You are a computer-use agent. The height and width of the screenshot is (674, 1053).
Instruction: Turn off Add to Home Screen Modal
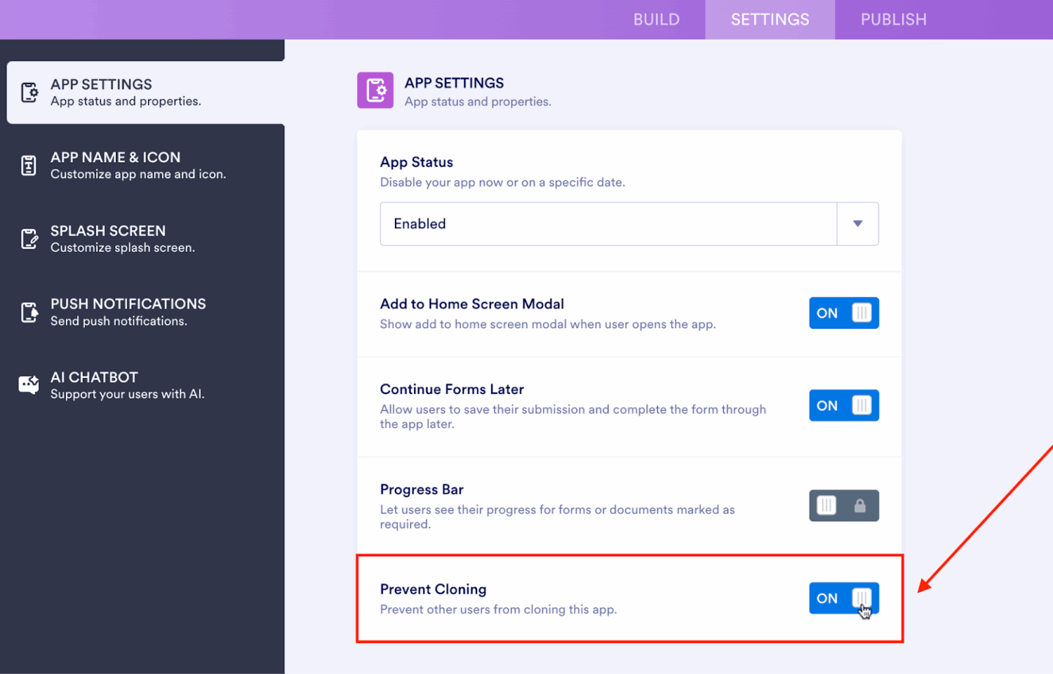[x=844, y=313]
